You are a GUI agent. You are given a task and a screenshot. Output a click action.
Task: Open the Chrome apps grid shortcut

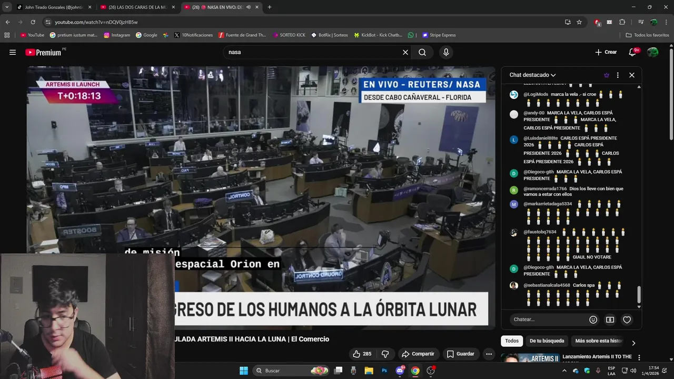point(7,35)
